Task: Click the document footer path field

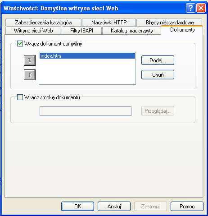Action: 86,111
